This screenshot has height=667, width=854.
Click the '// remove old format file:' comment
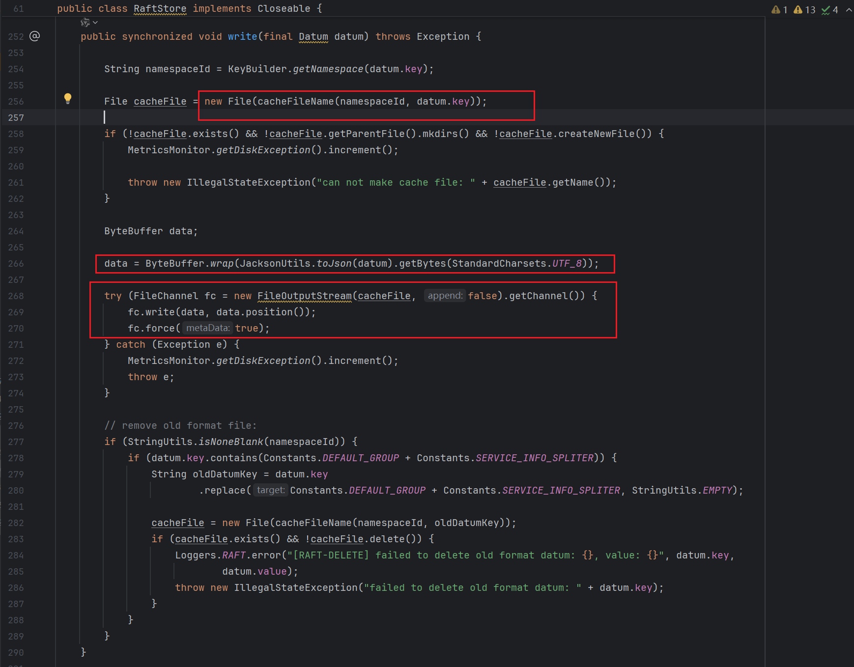pos(180,426)
